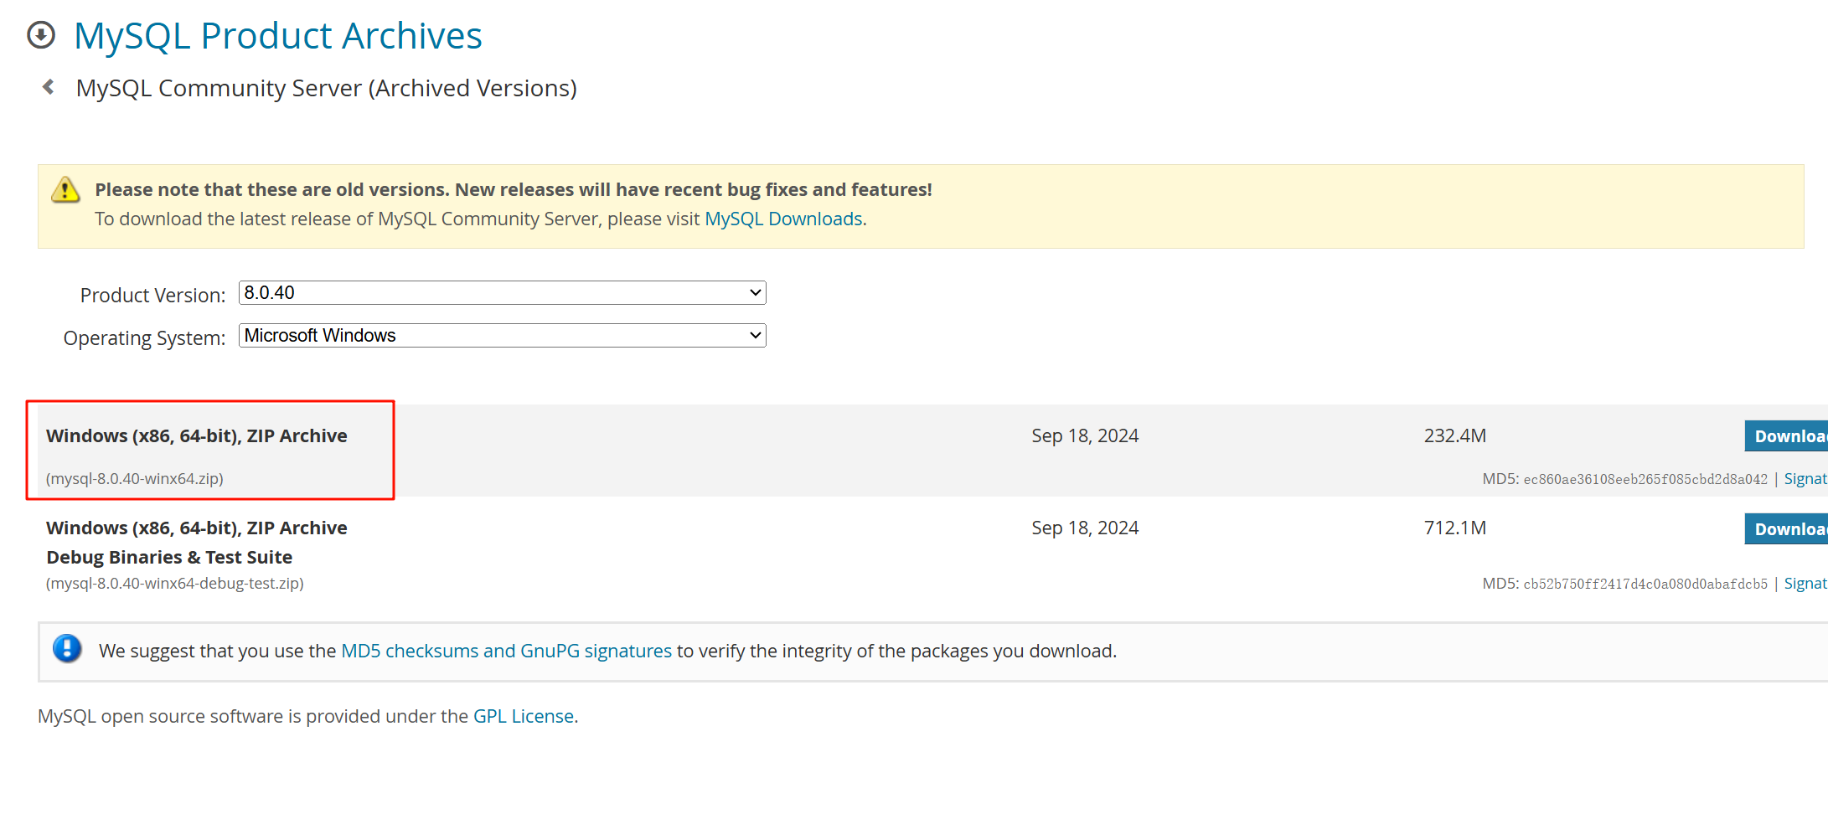Download the 232.4M ZIP Archive
Screen dimensions: 1828x819
click(1786, 436)
